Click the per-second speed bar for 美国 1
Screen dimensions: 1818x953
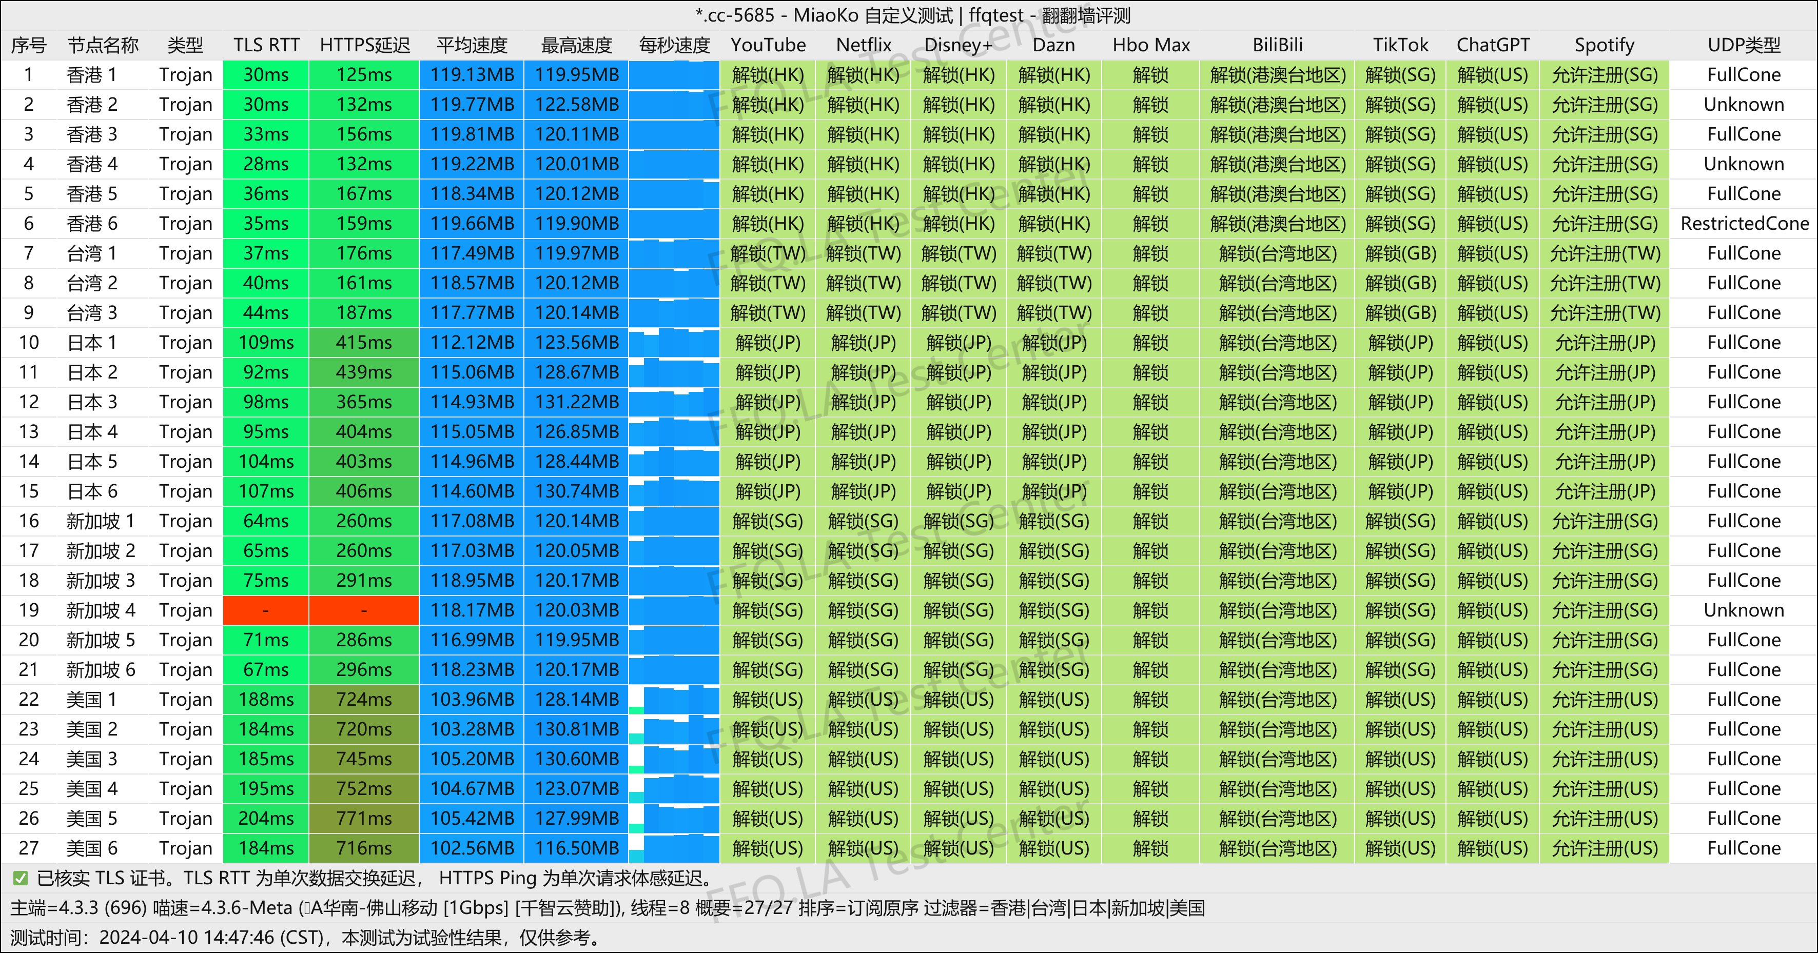(x=674, y=700)
